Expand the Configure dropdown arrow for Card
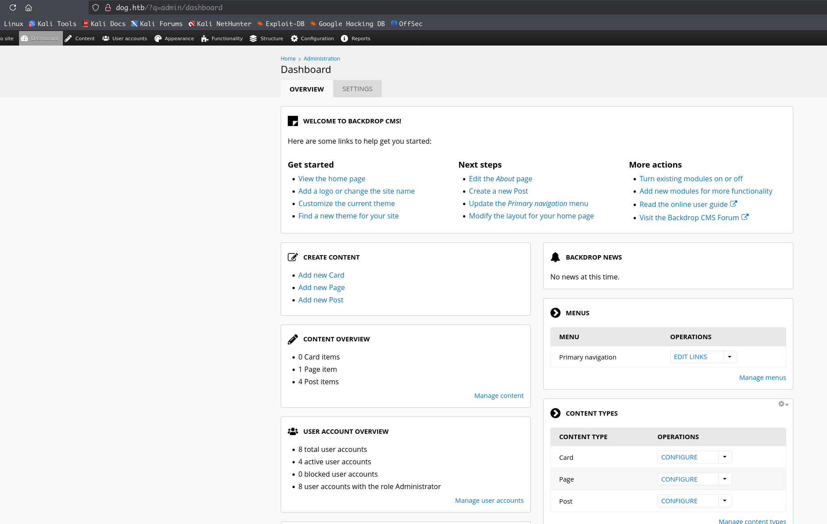This screenshot has height=524, width=827. (x=725, y=457)
